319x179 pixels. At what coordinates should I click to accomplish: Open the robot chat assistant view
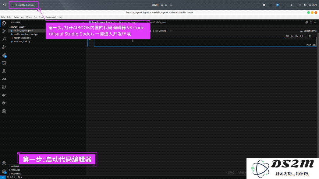4,111
